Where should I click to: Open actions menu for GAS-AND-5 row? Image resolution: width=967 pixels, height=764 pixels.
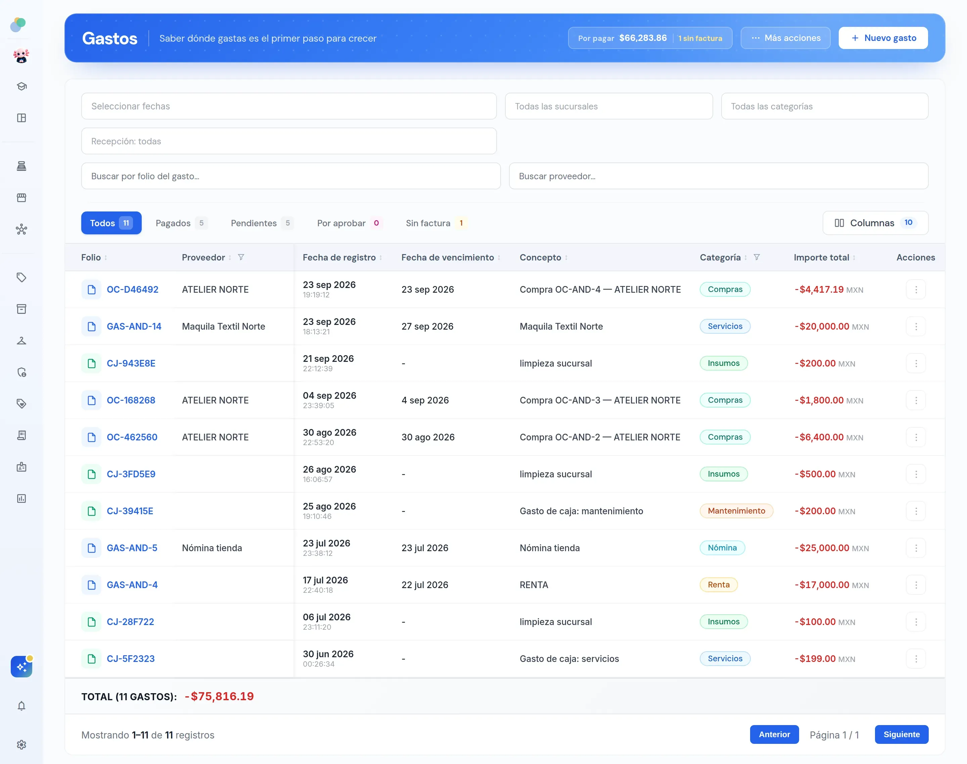tap(916, 548)
